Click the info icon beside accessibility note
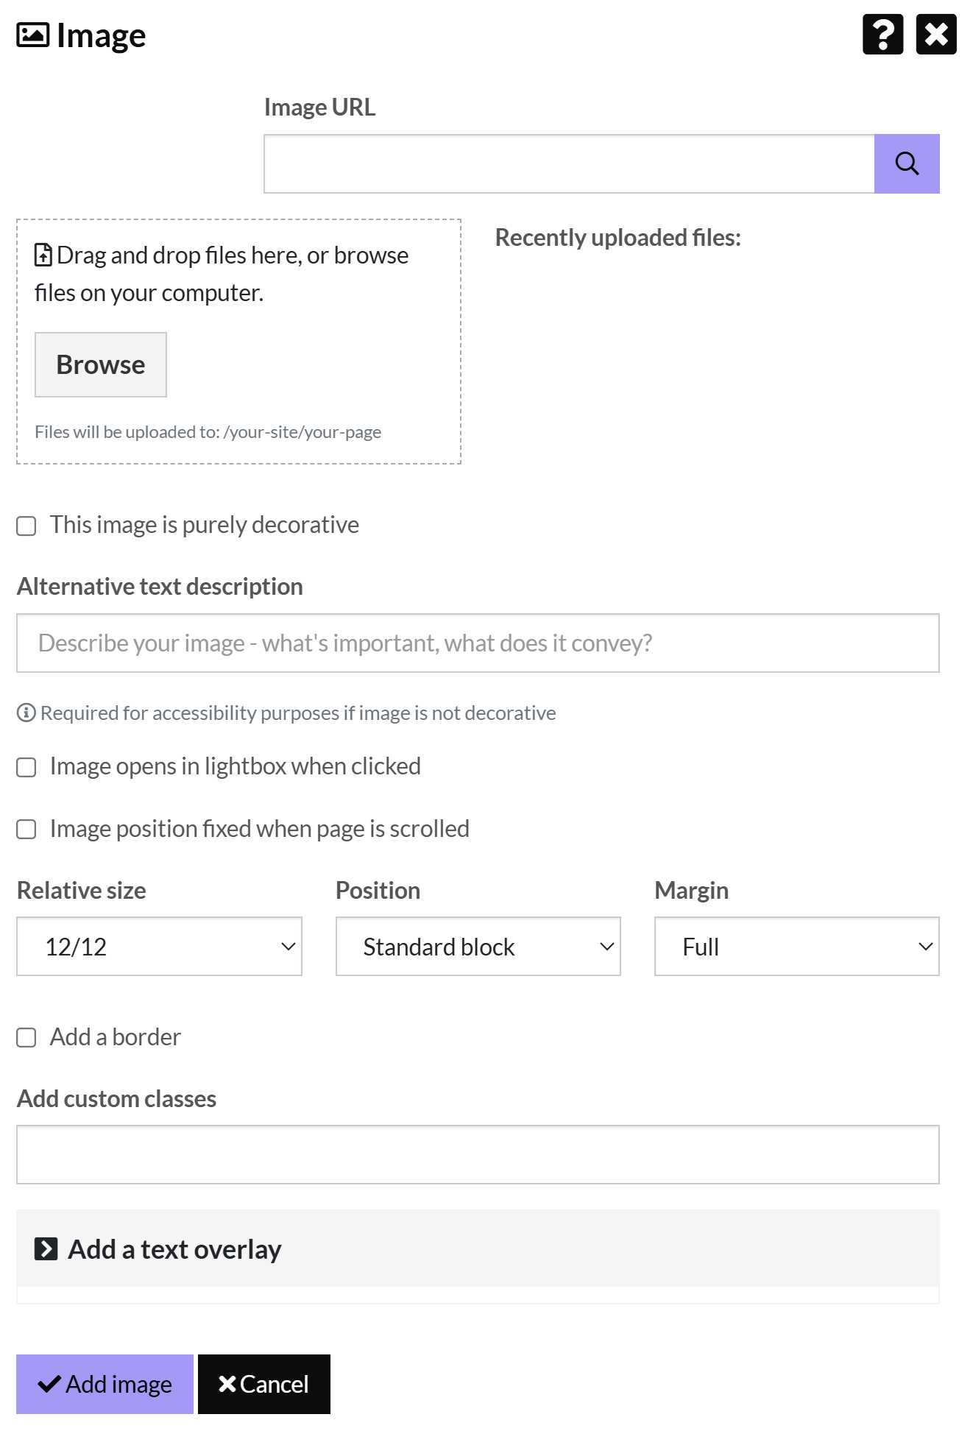This screenshot has width=973, height=1431. click(x=26, y=713)
